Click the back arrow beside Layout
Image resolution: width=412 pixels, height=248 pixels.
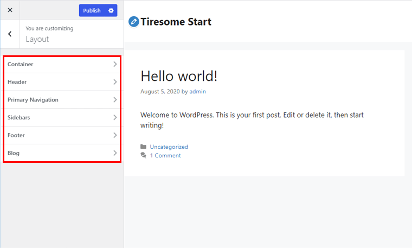(x=10, y=34)
